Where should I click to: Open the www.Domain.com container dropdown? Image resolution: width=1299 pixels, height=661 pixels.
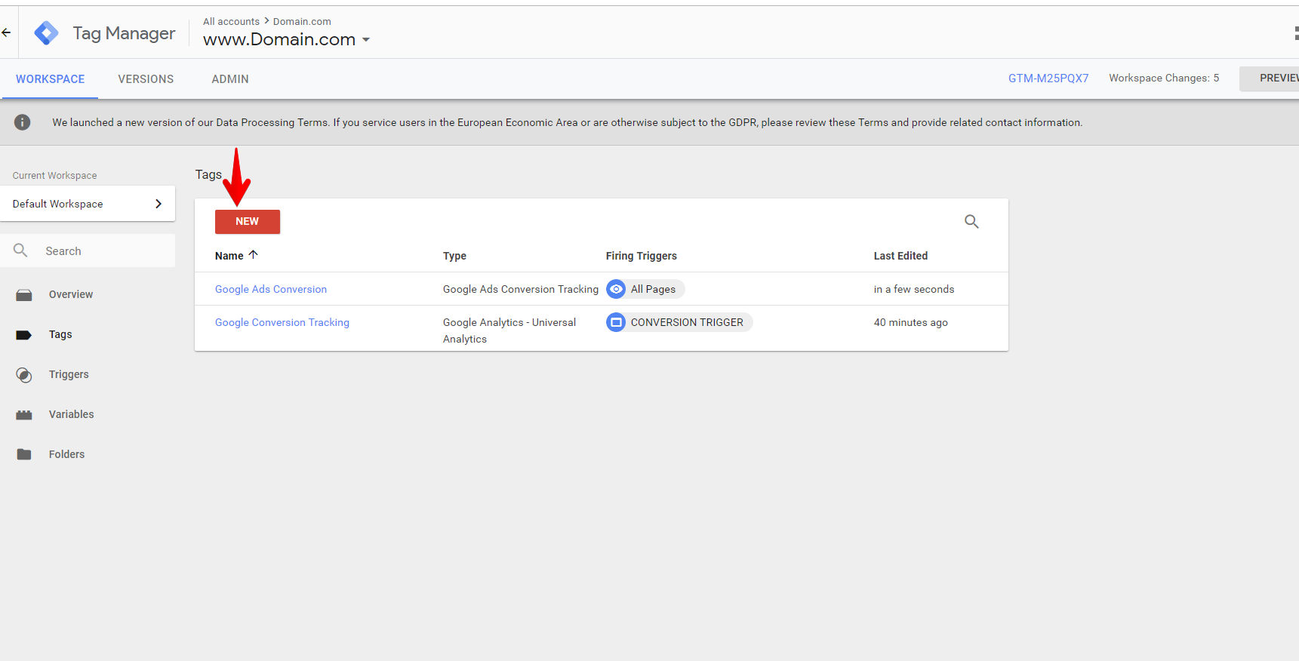click(286, 39)
